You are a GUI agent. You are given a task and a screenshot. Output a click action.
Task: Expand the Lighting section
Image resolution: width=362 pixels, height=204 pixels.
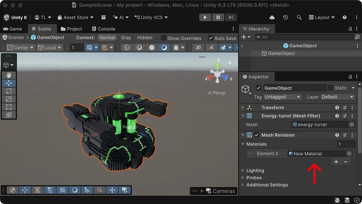(255, 170)
